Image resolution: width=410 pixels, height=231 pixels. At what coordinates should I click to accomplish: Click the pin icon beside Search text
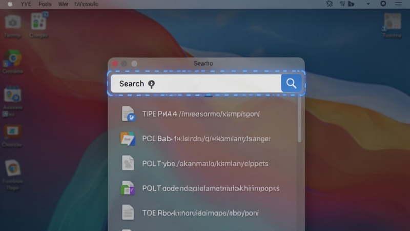coord(151,84)
